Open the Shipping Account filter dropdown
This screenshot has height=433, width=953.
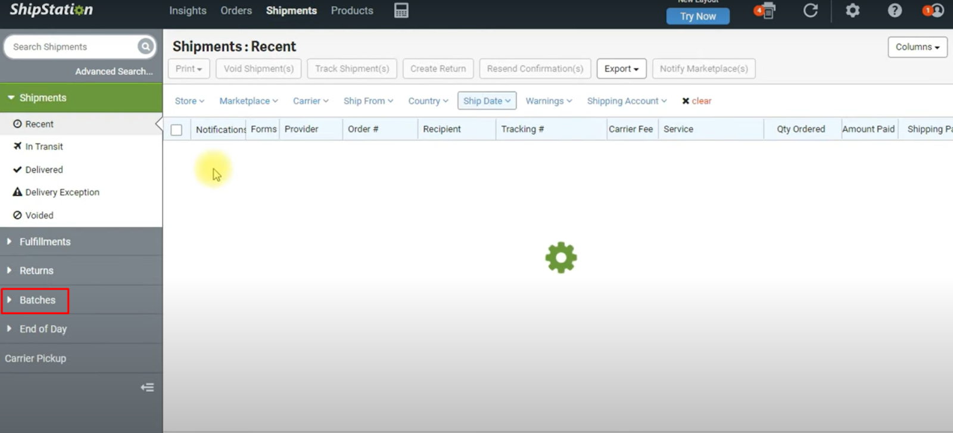pyautogui.click(x=627, y=101)
